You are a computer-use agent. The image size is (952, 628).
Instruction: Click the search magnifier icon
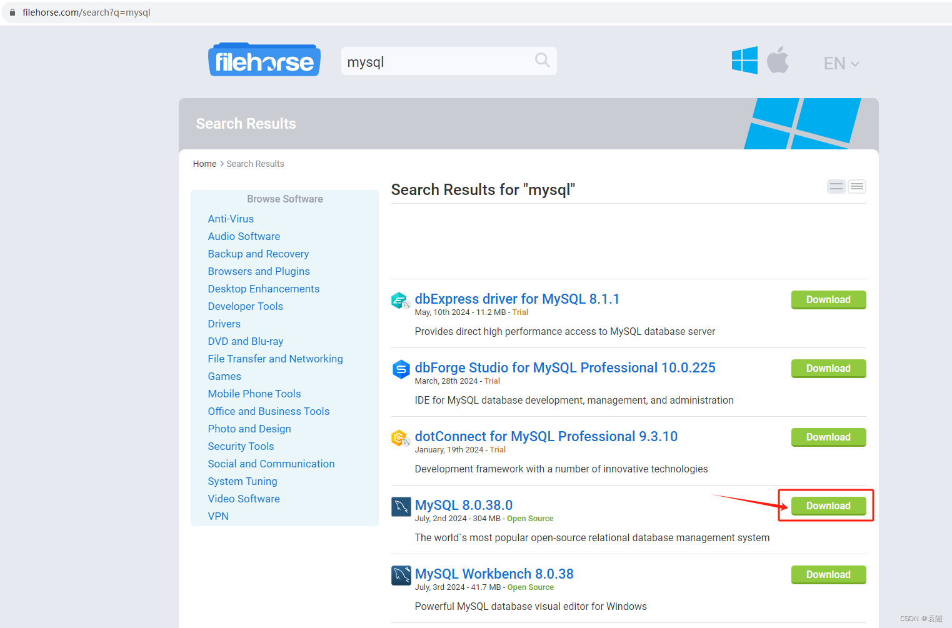click(x=542, y=60)
